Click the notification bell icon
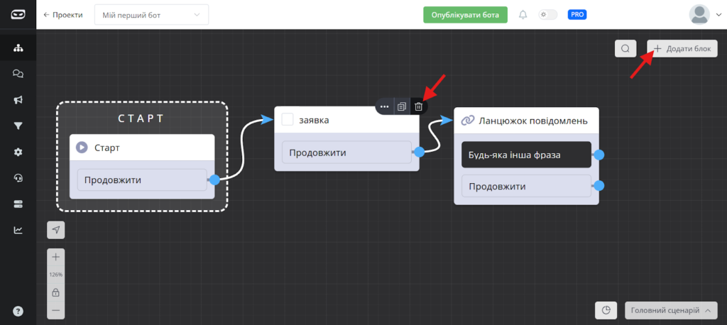The height and width of the screenshot is (325, 727). (x=523, y=14)
